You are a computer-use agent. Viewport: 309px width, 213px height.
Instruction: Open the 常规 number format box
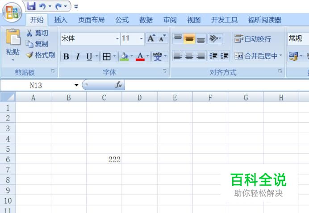pyautogui.click(x=298, y=38)
